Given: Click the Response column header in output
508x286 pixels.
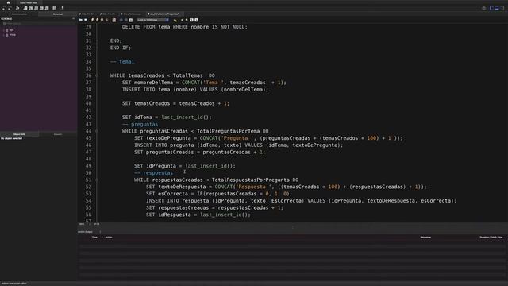Looking at the screenshot, I should click(425, 238).
